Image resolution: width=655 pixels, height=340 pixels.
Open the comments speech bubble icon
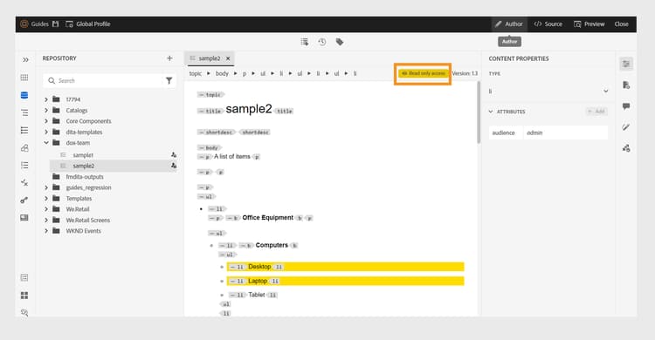(x=626, y=106)
